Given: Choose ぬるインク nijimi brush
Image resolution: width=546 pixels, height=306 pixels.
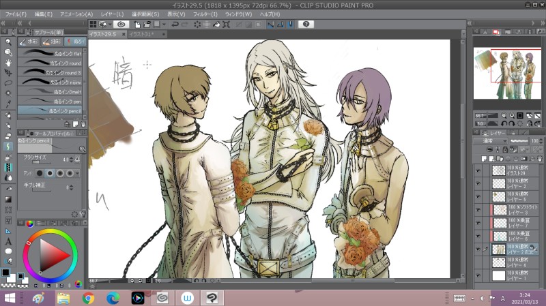Looking at the screenshot, I should (50, 82).
